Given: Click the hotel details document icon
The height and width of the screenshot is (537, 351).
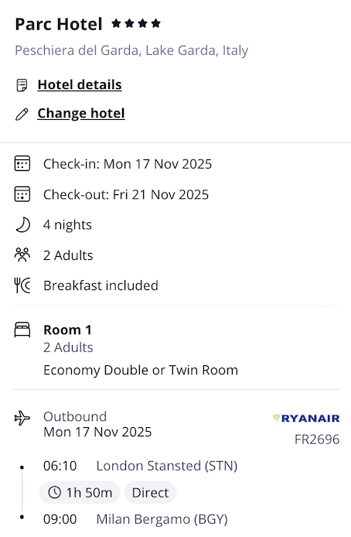Looking at the screenshot, I should tap(22, 85).
